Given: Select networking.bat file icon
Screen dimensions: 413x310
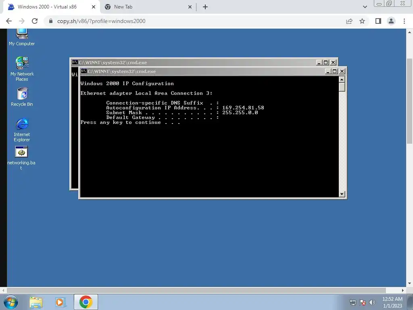Looking at the screenshot, I should 21,158.
